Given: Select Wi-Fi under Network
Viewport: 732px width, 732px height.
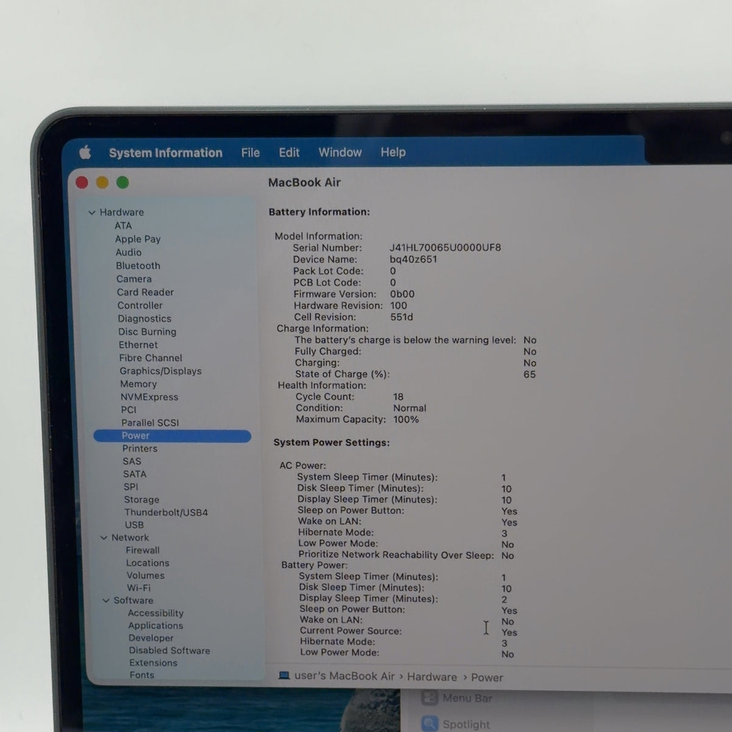Looking at the screenshot, I should [139, 588].
